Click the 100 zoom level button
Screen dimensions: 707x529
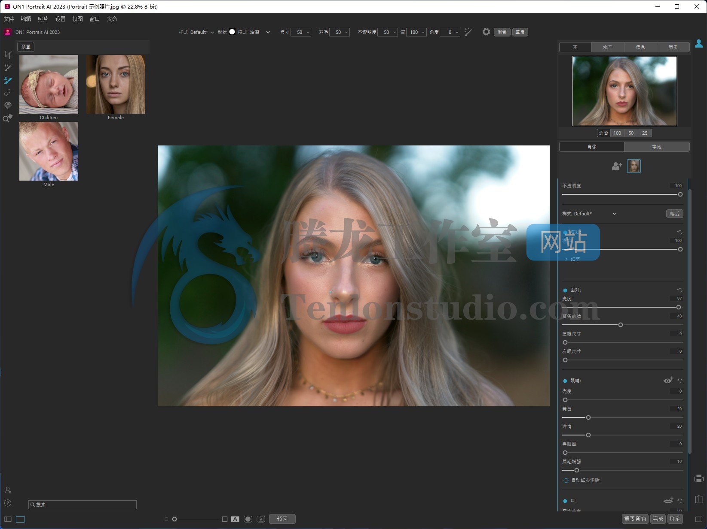pos(617,133)
